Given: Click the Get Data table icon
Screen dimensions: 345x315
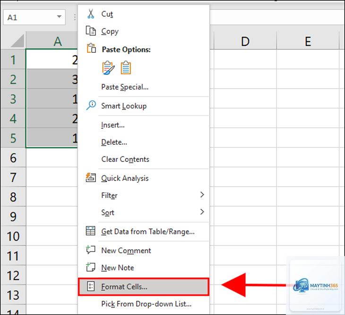Looking at the screenshot, I should 90,231.
